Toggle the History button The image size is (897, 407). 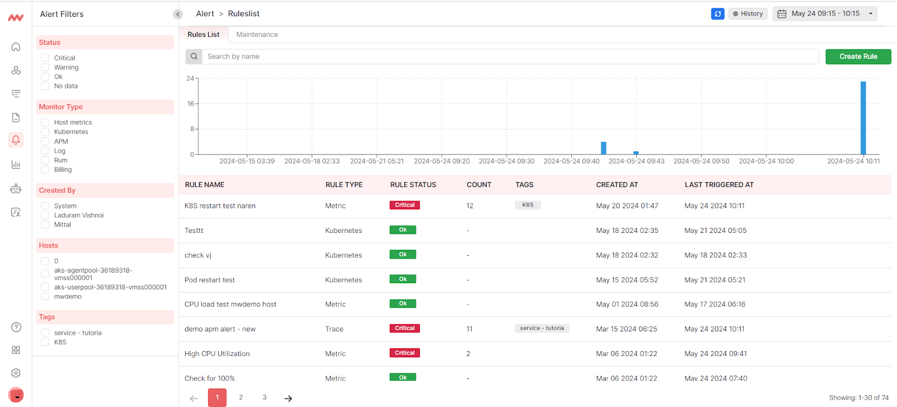pyautogui.click(x=747, y=14)
